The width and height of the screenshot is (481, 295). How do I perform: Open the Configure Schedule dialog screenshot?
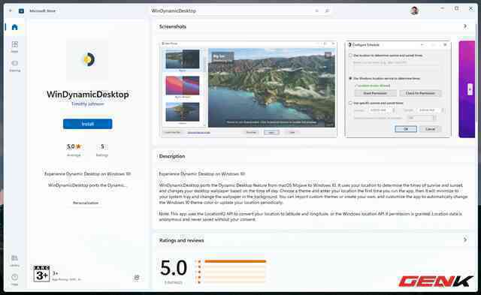coord(398,89)
